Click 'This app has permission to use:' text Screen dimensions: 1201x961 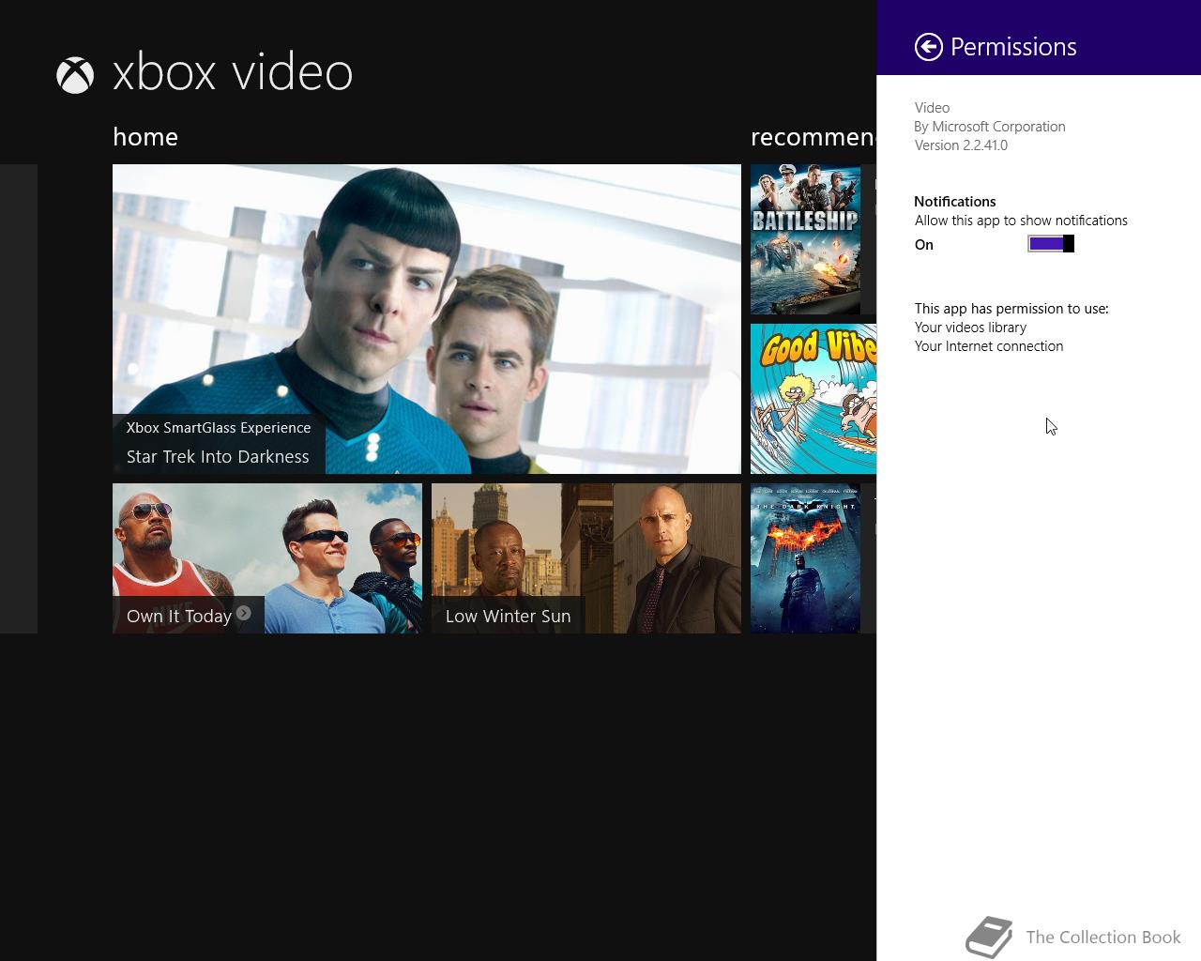point(1011,309)
